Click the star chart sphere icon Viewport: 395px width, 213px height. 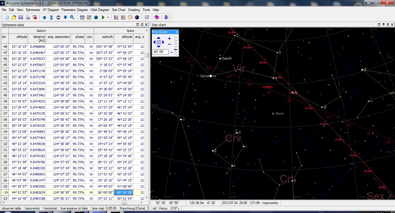[x=137, y=17]
